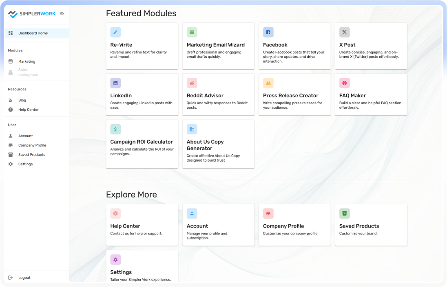Open the Marketing modules menu item
This screenshot has width=447, height=287.
pos(37,61)
